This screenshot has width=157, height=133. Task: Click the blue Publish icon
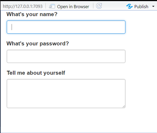coord(129,6)
